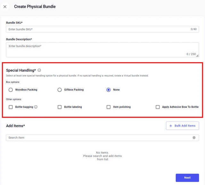Enable the Bottle bagging checkbox

(11, 107)
